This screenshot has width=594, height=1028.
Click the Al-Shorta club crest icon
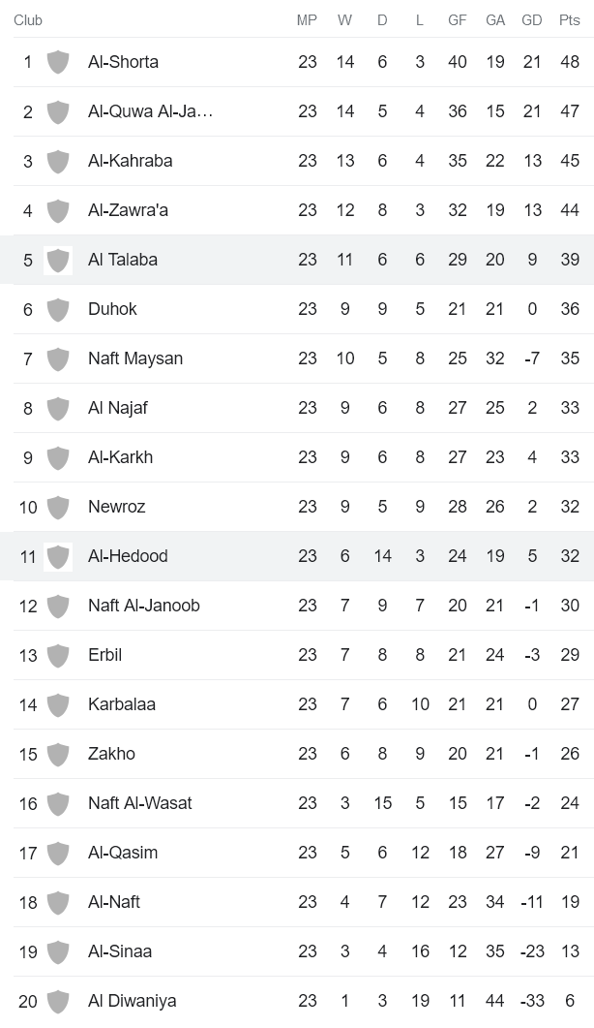(57, 61)
